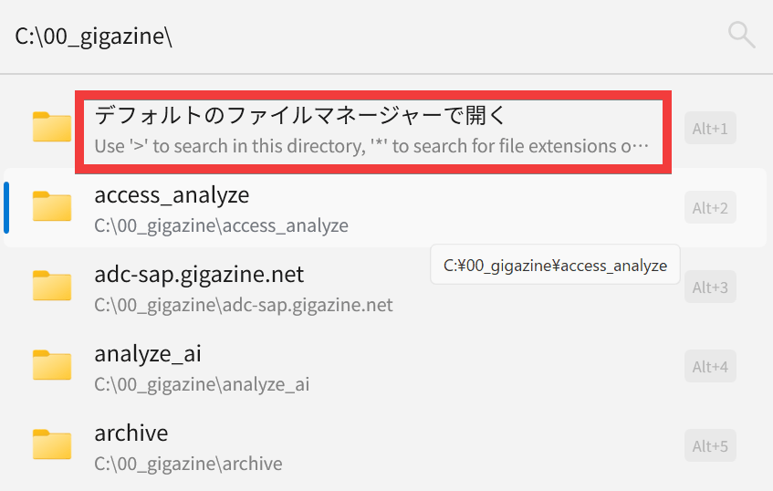Click the archive folder icon
This screenshot has height=491, width=773.
pyautogui.click(x=52, y=444)
